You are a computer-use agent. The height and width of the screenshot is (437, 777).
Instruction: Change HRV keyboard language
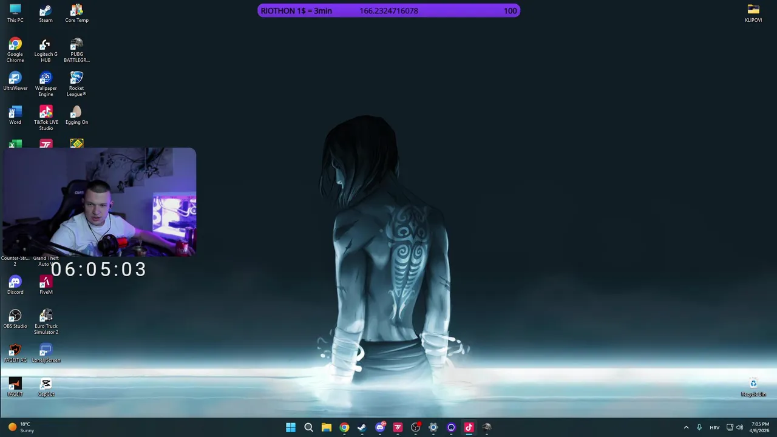pyautogui.click(x=714, y=427)
